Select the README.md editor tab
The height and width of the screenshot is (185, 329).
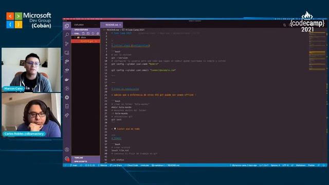click(x=112, y=25)
